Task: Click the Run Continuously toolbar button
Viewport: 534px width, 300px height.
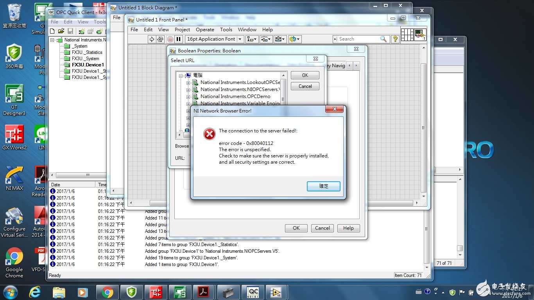Action: (x=160, y=39)
